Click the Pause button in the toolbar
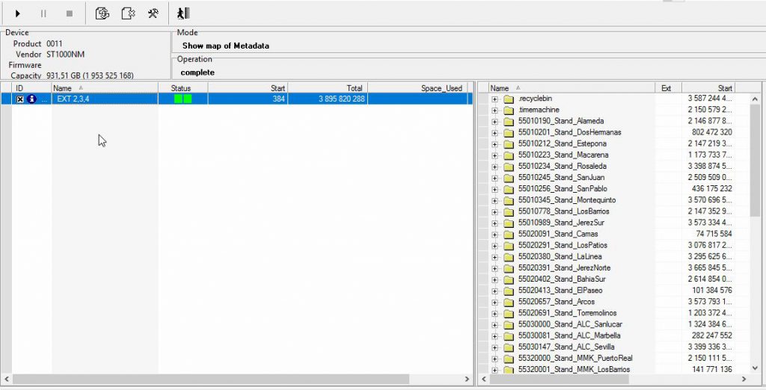The width and height of the screenshot is (766, 390). tap(43, 13)
